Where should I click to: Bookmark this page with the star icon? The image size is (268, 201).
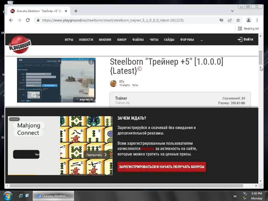(x=238, y=20)
